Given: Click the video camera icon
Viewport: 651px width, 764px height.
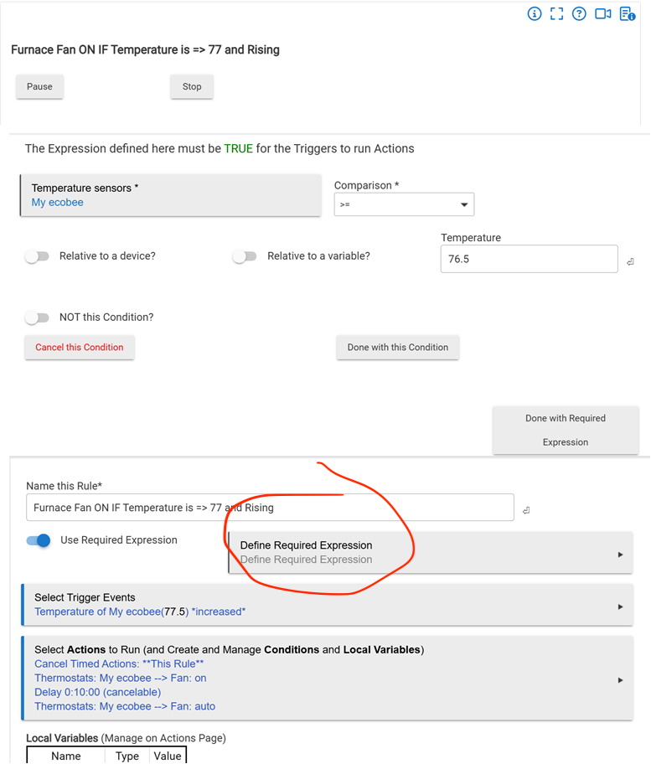Looking at the screenshot, I should point(602,14).
